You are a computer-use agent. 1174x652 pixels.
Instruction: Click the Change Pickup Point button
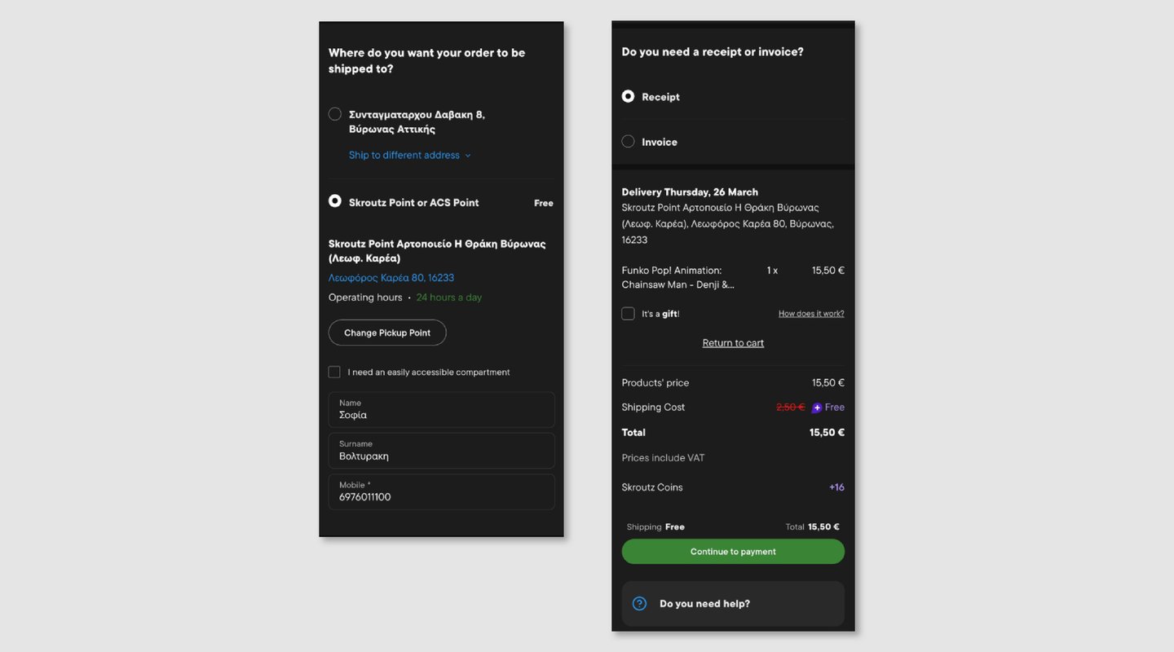(x=387, y=333)
